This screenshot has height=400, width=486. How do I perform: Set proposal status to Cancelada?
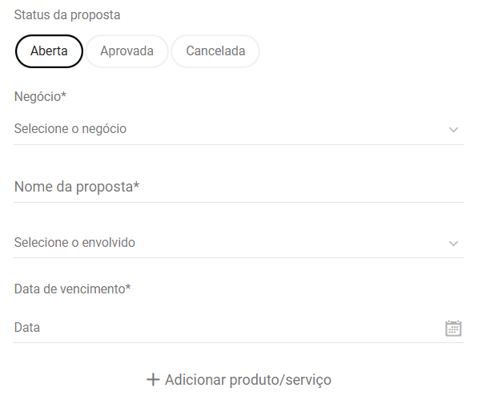tap(215, 51)
